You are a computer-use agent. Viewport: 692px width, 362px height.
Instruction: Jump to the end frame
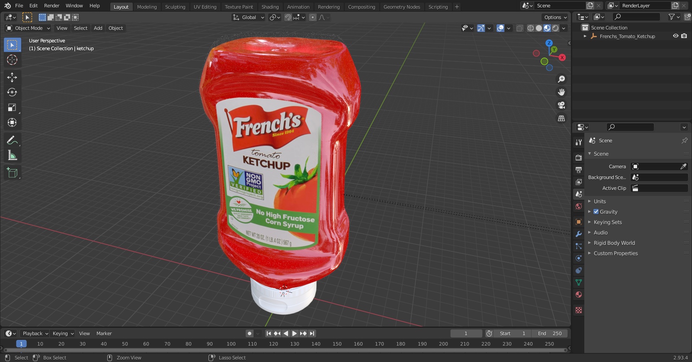coord(312,333)
